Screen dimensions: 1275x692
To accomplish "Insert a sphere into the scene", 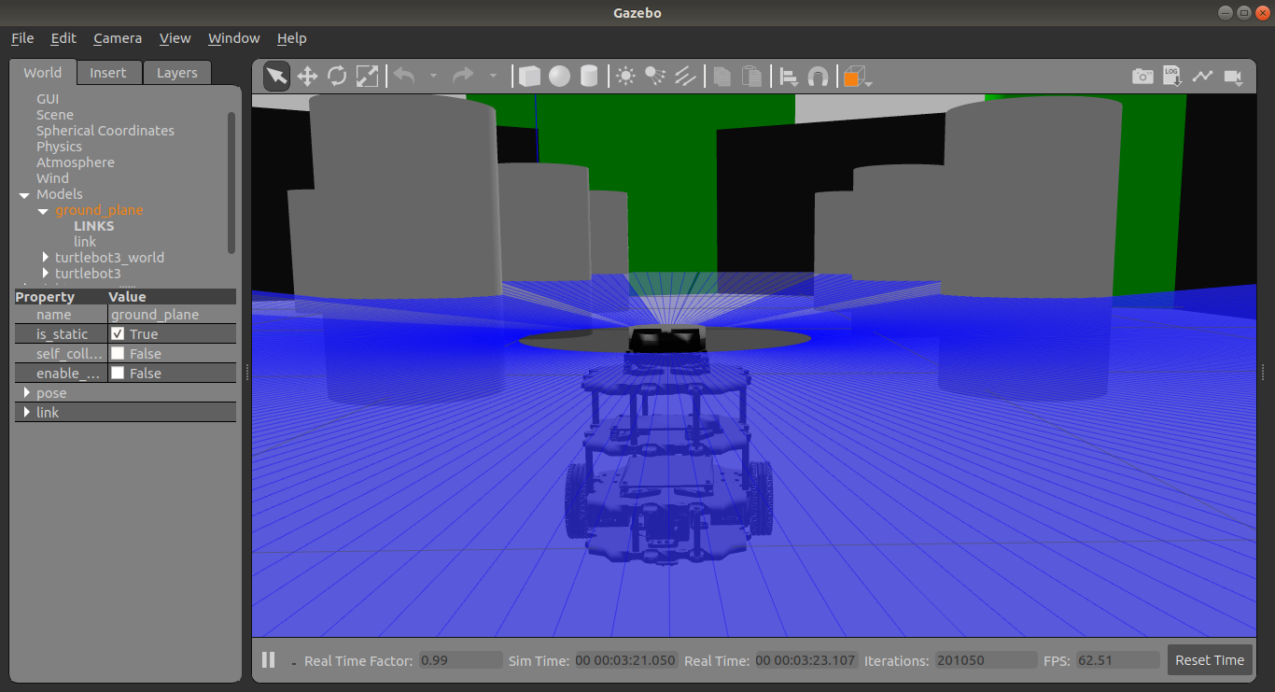I will point(559,76).
